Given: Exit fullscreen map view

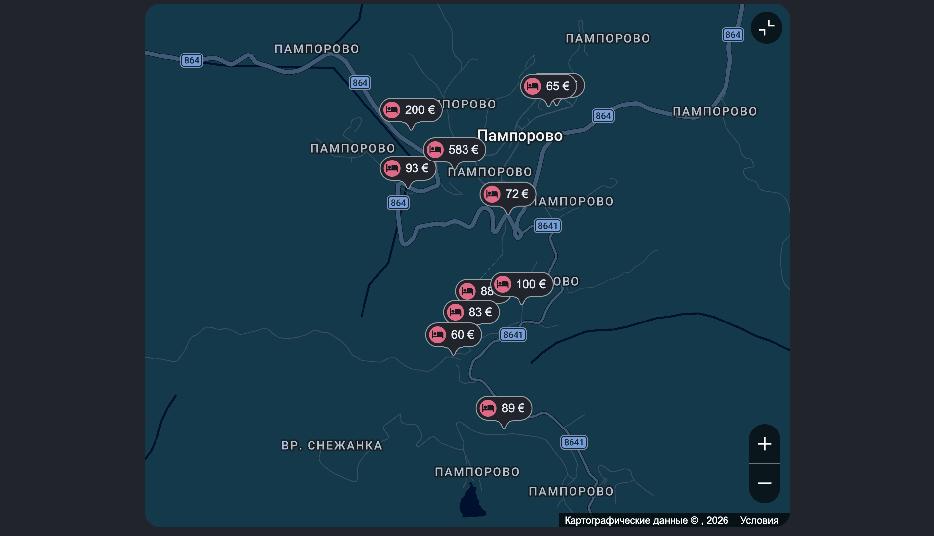Looking at the screenshot, I should (766, 28).
